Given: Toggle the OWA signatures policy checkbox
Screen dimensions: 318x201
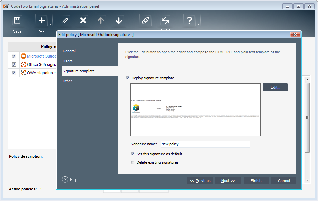Looking at the screenshot, I should pyautogui.click(x=14, y=73).
